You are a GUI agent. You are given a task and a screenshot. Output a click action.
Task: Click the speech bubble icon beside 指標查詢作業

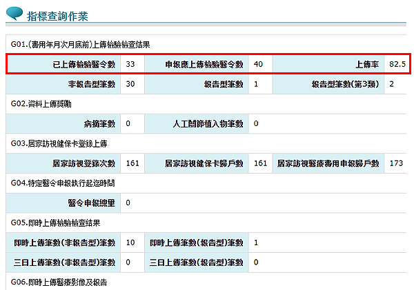14,14
